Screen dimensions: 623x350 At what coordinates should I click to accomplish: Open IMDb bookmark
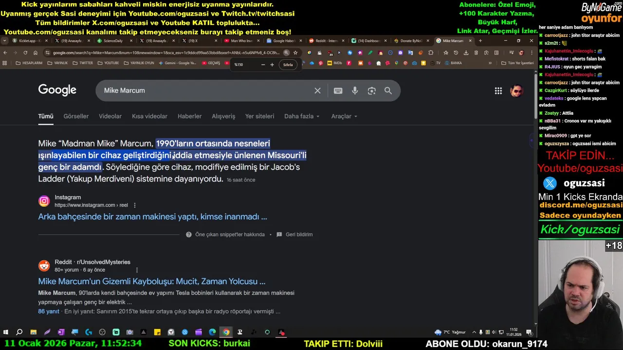click(334, 63)
